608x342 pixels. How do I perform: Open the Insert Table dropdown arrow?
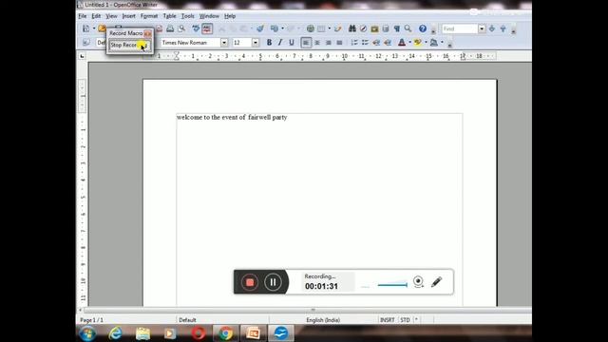[x=330, y=28]
